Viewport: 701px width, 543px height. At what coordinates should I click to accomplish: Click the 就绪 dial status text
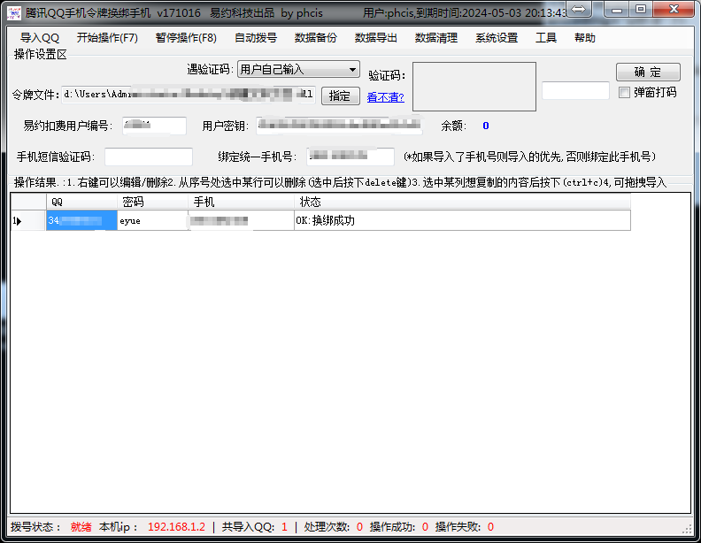pyautogui.click(x=81, y=527)
